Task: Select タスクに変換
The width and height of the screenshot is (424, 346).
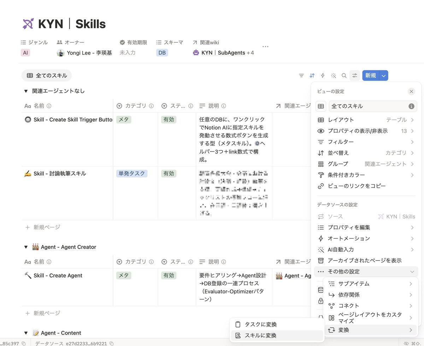Action: 277,324
